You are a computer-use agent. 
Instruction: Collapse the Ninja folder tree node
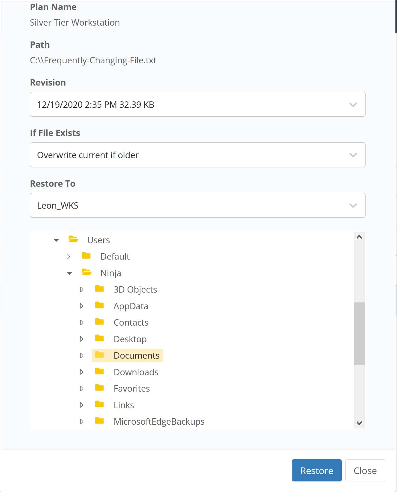click(69, 273)
